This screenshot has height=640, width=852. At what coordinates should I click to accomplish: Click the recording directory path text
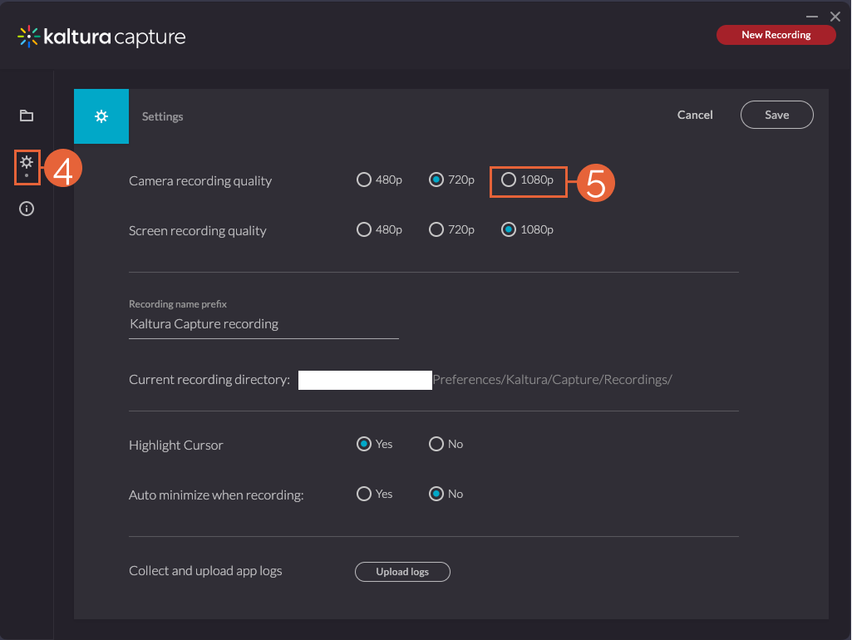click(552, 380)
